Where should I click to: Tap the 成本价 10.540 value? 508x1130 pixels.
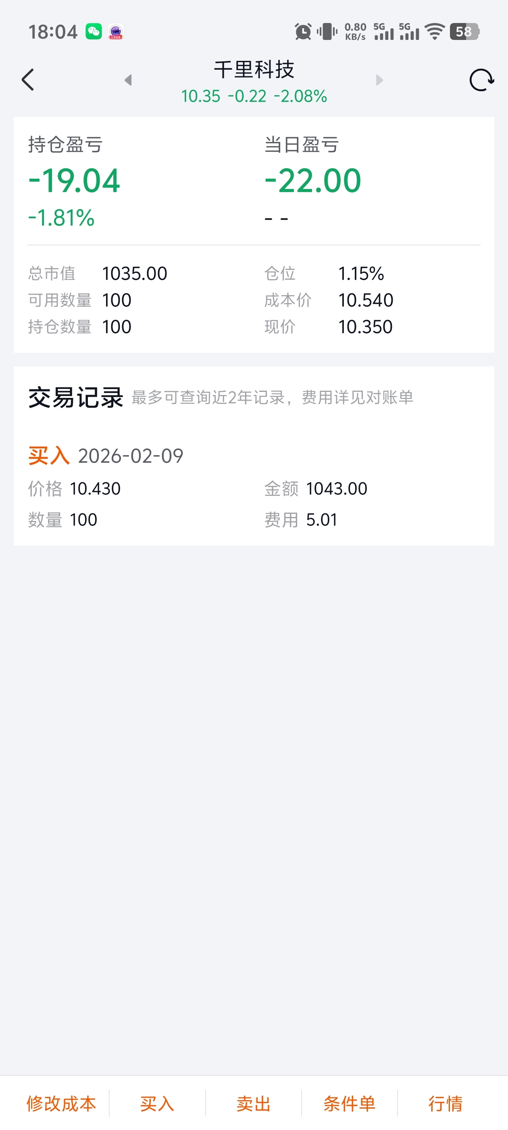366,301
